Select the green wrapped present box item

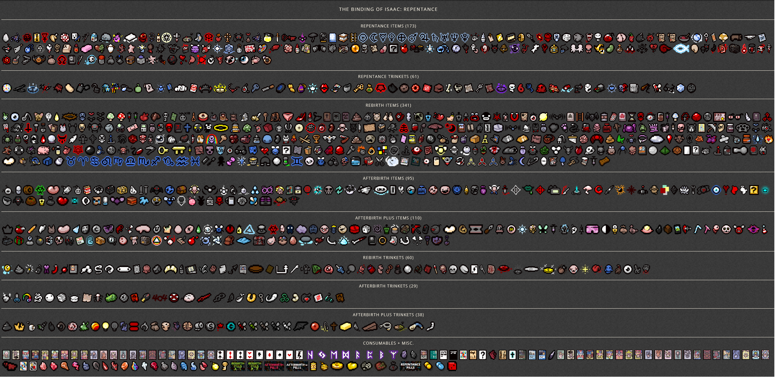click(19, 241)
